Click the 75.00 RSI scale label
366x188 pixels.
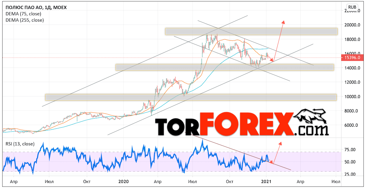(350, 150)
